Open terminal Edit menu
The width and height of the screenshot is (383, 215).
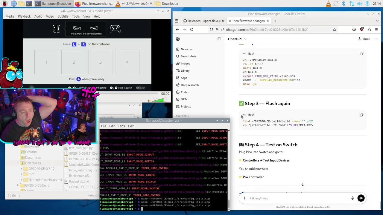(x=112, y=126)
